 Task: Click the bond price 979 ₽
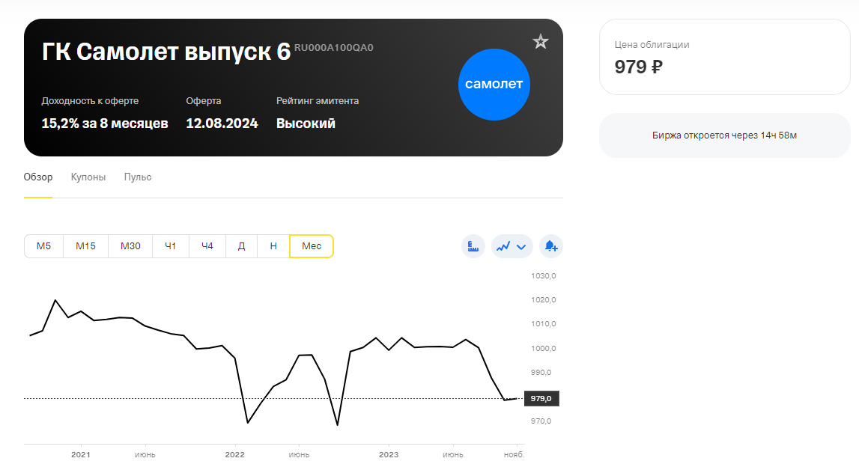(x=638, y=67)
